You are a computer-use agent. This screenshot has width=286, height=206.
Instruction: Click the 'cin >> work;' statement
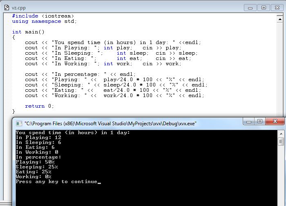click(162, 64)
